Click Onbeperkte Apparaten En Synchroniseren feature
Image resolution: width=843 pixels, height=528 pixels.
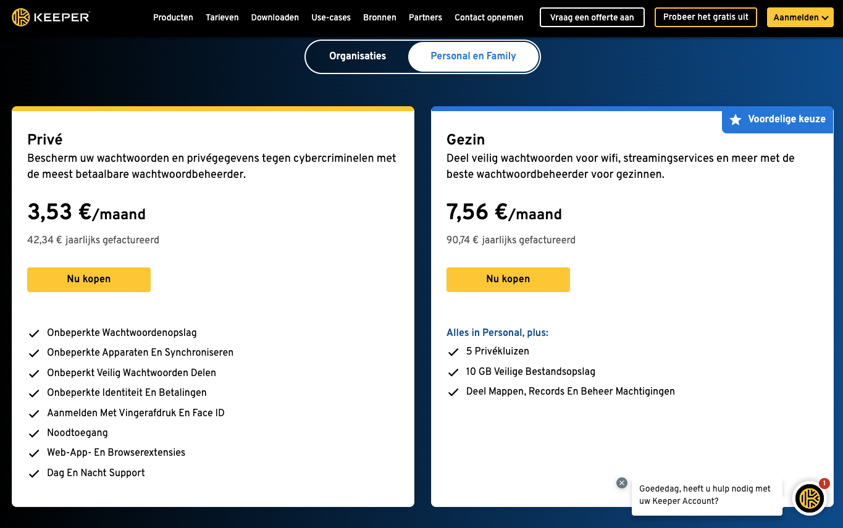(x=140, y=353)
